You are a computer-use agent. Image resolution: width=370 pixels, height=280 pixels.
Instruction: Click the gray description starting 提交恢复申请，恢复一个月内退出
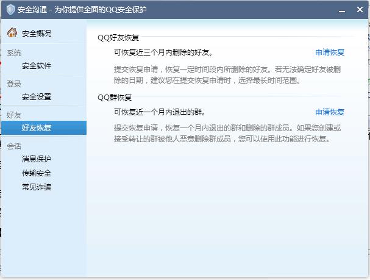coord(227,134)
